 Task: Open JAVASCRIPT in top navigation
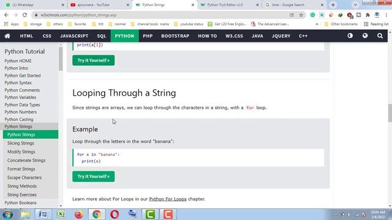pyautogui.click(x=74, y=36)
